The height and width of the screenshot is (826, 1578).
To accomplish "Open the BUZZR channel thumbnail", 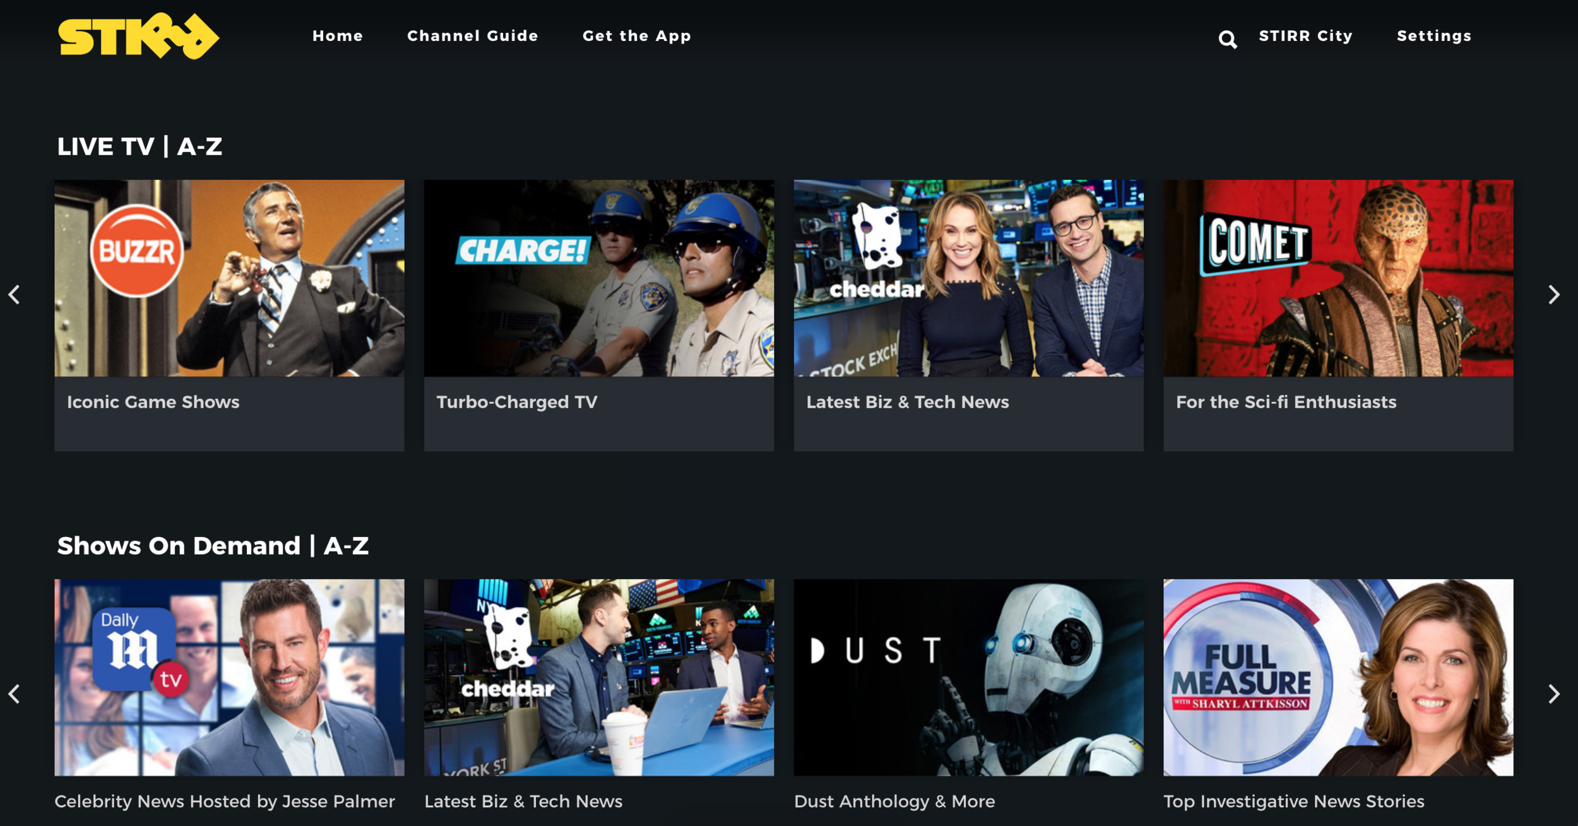I will pyautogui.click(x=229, y=278).
